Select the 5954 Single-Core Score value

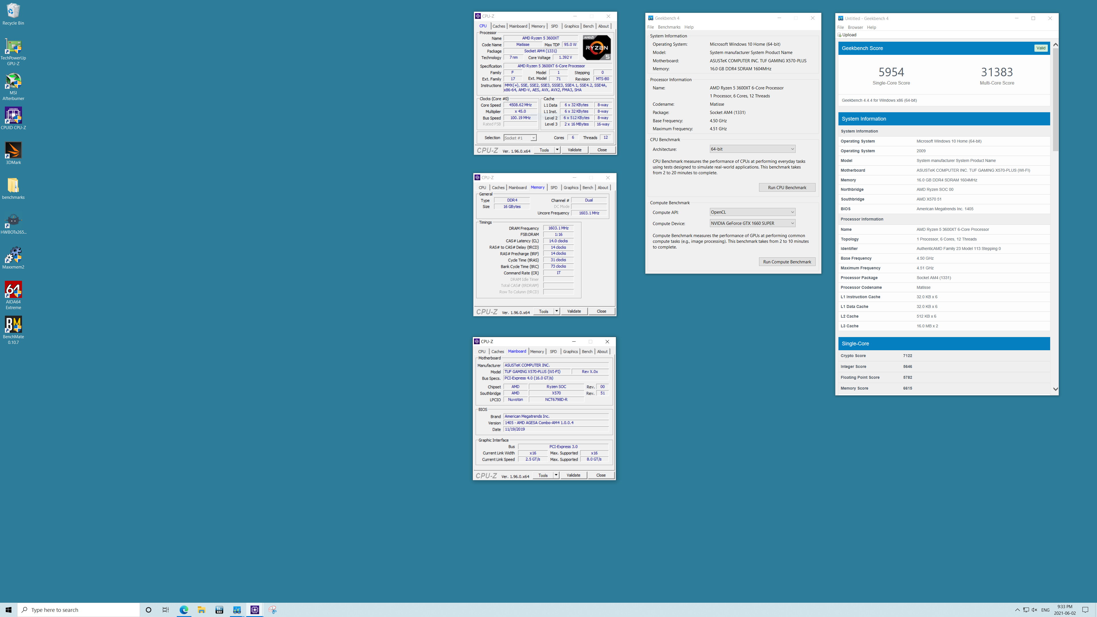[x=891, y=72]
